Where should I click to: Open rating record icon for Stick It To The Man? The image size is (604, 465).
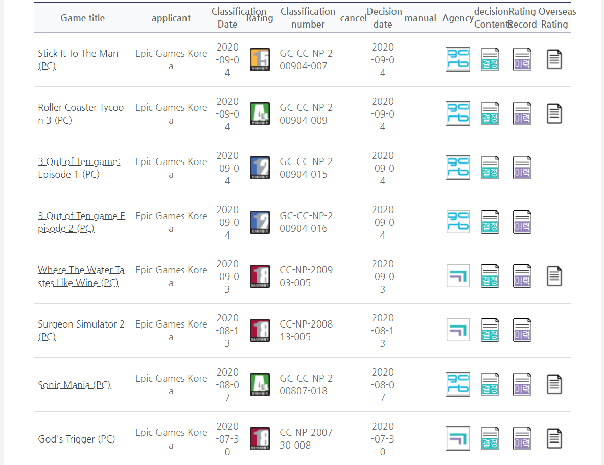pos(522,59)
